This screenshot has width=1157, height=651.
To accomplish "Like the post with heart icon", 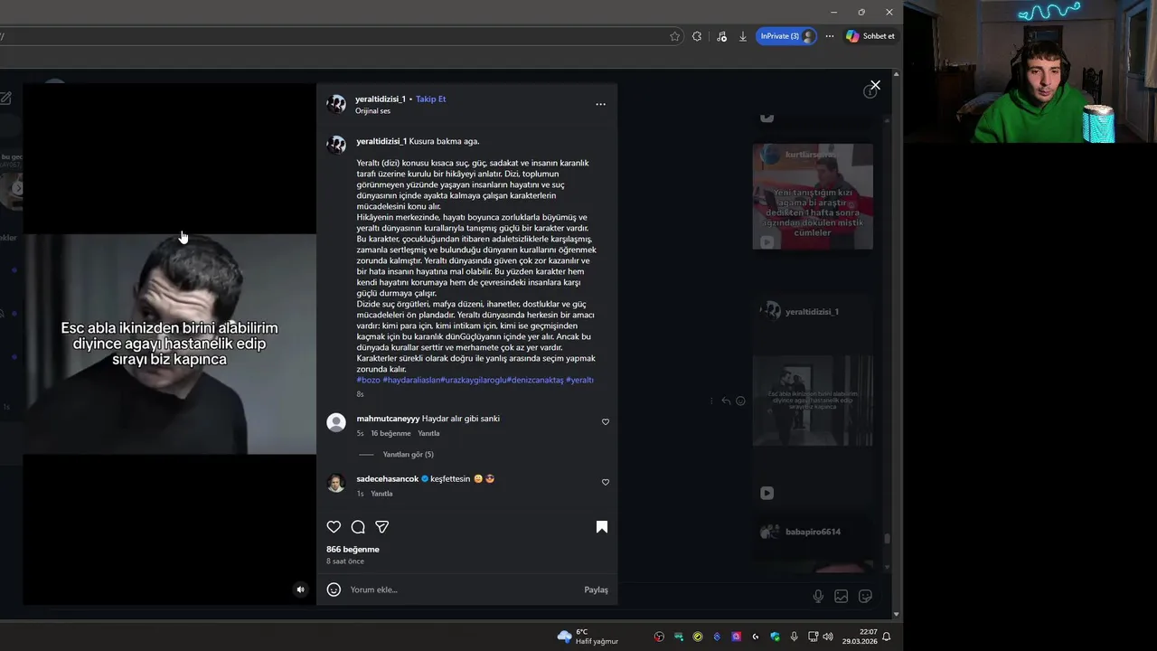I will [x=334, y=527].
